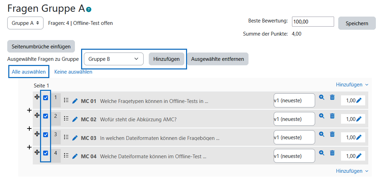Add page break between MC 03 and MC 04
380x180 pixels.
point(29,147)
